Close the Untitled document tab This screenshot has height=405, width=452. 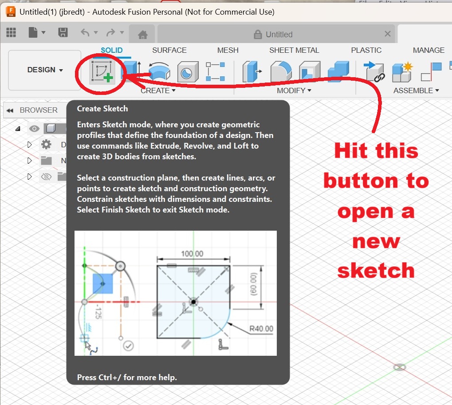click(x=387, y=34)
